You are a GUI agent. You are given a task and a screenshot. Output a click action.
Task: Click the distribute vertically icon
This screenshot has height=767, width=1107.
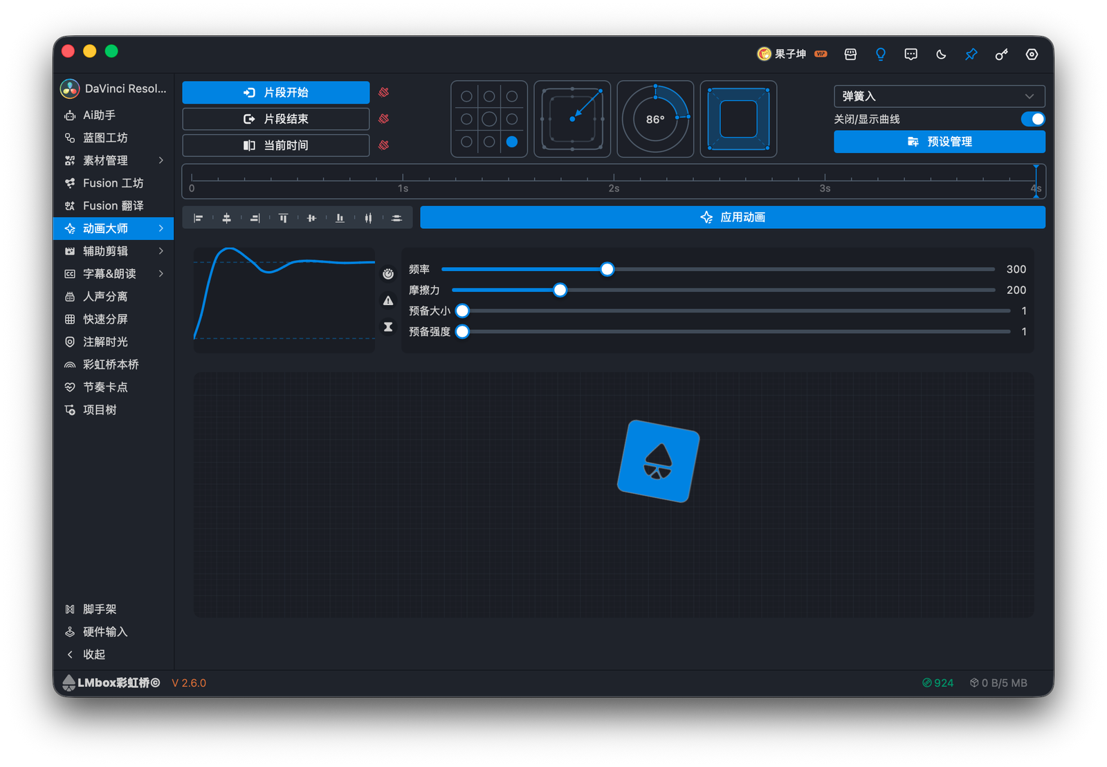tap(396, 218)
